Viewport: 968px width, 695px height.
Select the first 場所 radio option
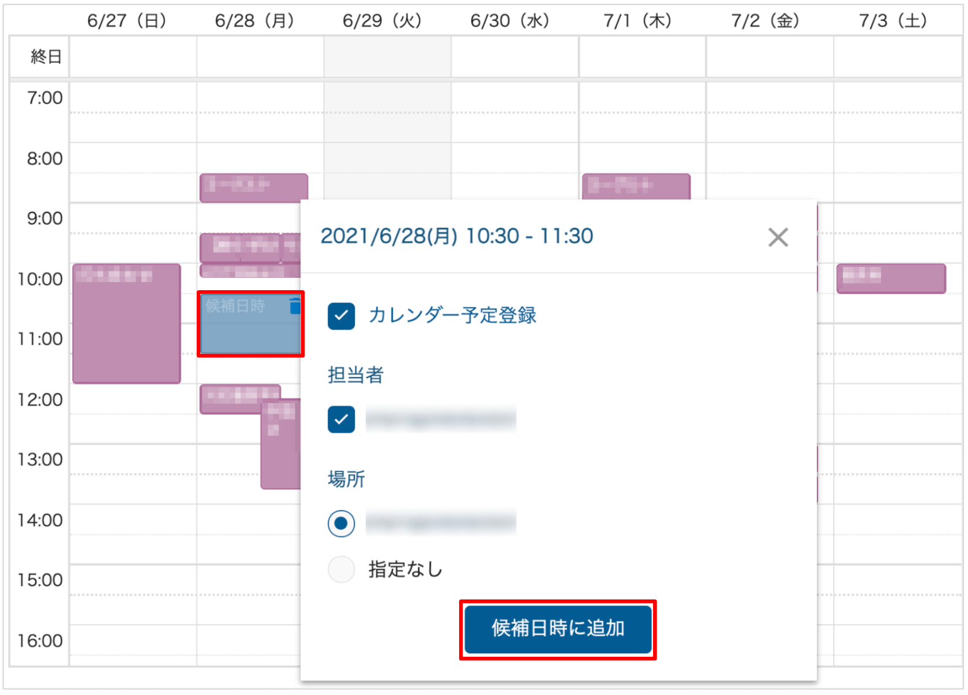click(x=341, y=524)
